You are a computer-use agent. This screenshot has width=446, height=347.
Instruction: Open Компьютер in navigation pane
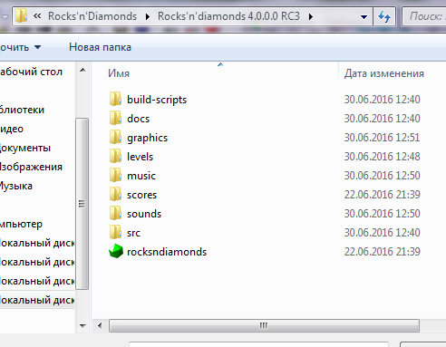coord(21,224)
